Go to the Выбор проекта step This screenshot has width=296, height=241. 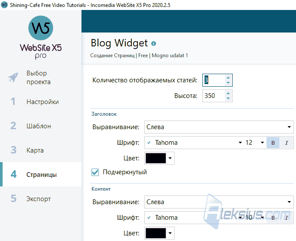[41, 78]
